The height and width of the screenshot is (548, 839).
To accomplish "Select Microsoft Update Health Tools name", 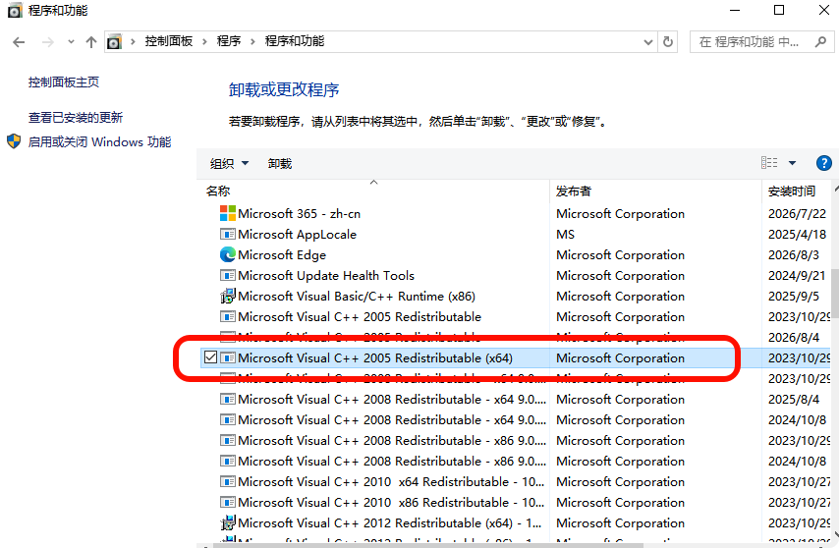I will click(x=326, y=275).
